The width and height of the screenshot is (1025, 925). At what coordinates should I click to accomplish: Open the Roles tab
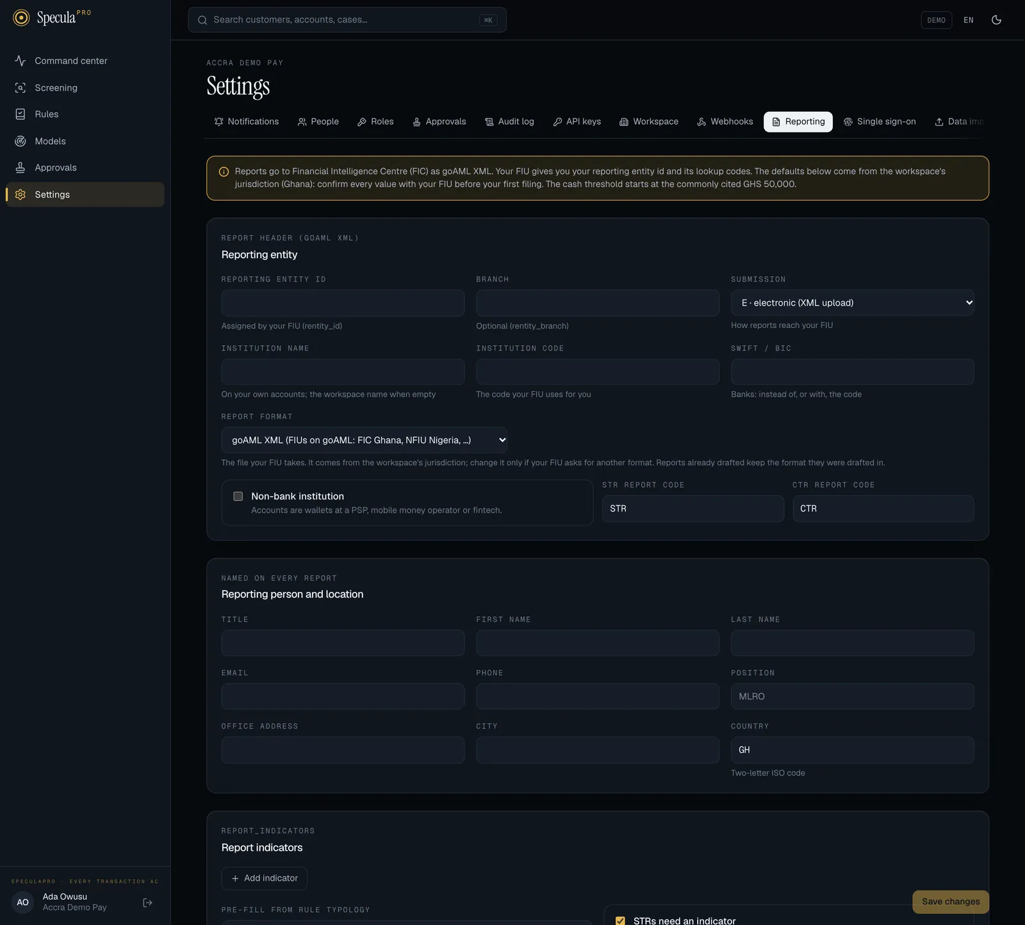pyautogui.click(x=375, y=122)
